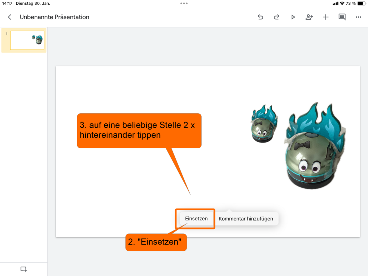Select the small monster image on slide
Screen dimensions: 368x276
click(x=264, y=123)
